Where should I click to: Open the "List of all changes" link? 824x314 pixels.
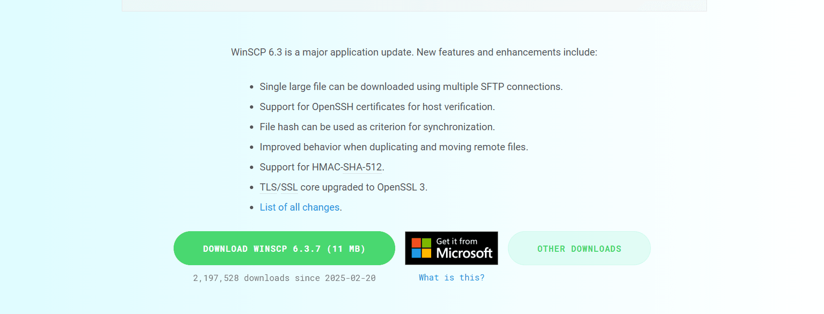[x=299, y=207]
